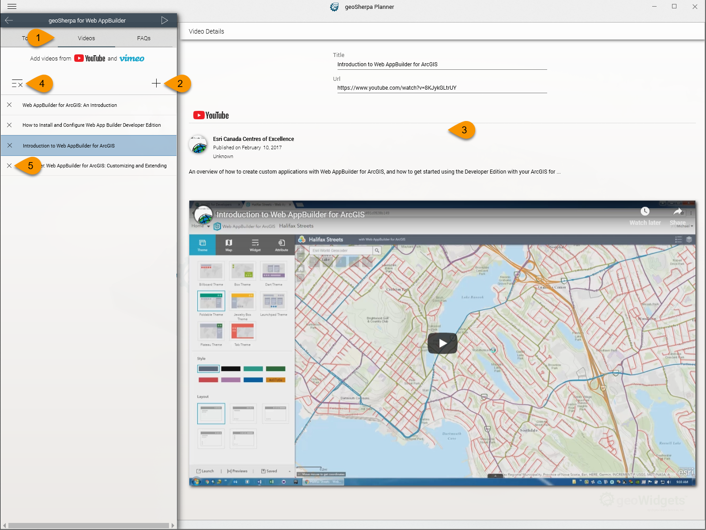Click the video description text
Viewport: 706px width, 530px height.
pos(375,172)
